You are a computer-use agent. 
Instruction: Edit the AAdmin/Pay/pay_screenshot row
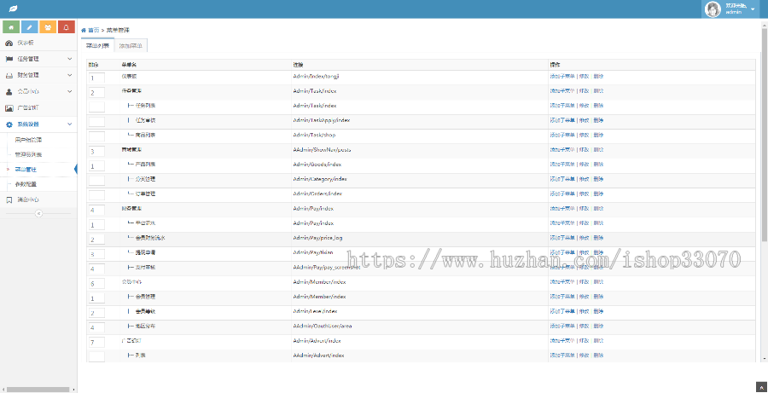584,267
